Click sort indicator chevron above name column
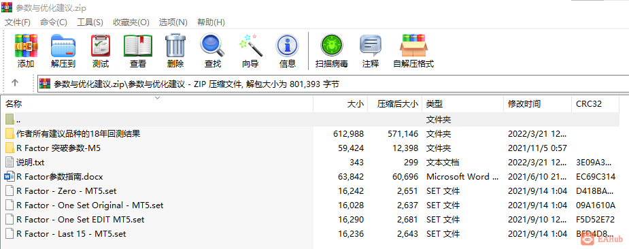Screen dimensions: 629x249 click(157, 97)
